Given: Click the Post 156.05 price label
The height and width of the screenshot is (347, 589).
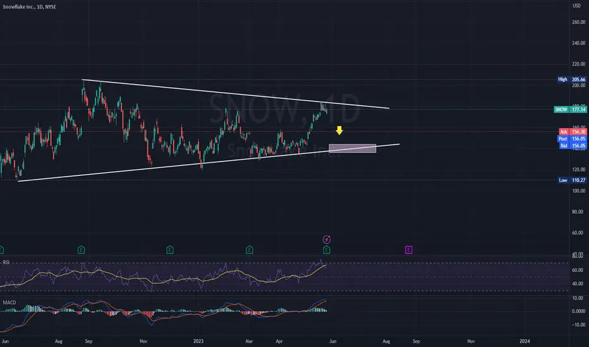Looking at the screenshot, I should [x=572, y=139].
